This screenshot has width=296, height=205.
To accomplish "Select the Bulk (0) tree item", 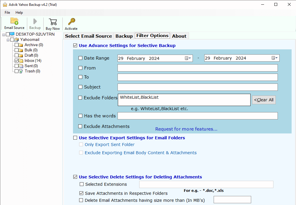I will 31,50.
